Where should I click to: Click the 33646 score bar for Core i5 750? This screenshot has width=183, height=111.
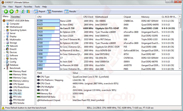(x=48, y=28)
